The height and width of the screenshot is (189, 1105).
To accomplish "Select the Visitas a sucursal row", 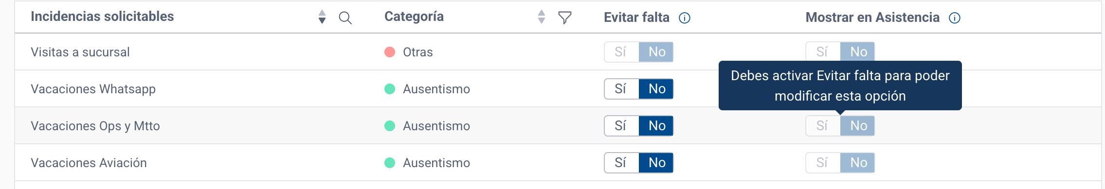I will (558, 52).
